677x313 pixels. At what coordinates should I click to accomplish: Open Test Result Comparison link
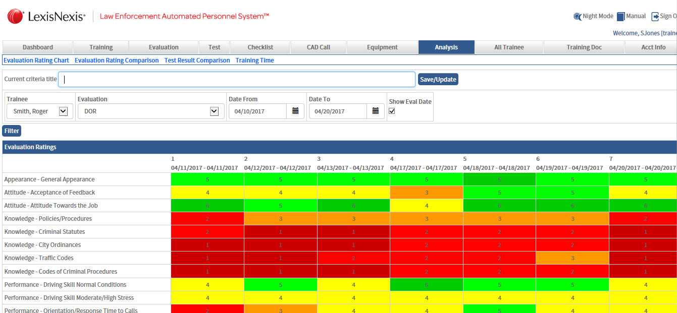tap(197, 60)
